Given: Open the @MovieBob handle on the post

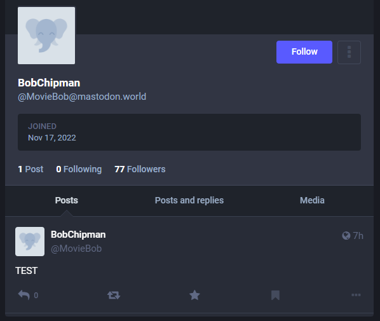Looking at the screenshot, I should [76, 249].
